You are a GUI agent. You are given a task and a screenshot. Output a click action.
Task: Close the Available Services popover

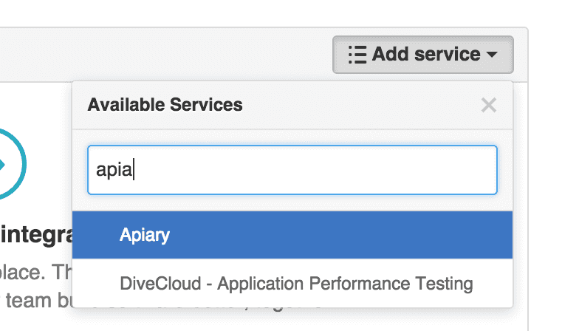coord(488,105)
